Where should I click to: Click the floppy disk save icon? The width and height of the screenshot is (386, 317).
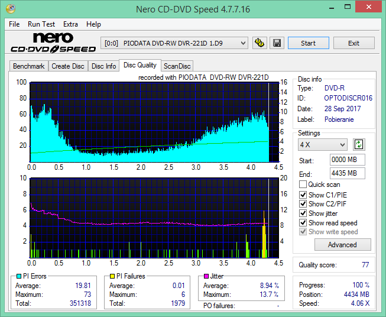click(x=277, y=43)
